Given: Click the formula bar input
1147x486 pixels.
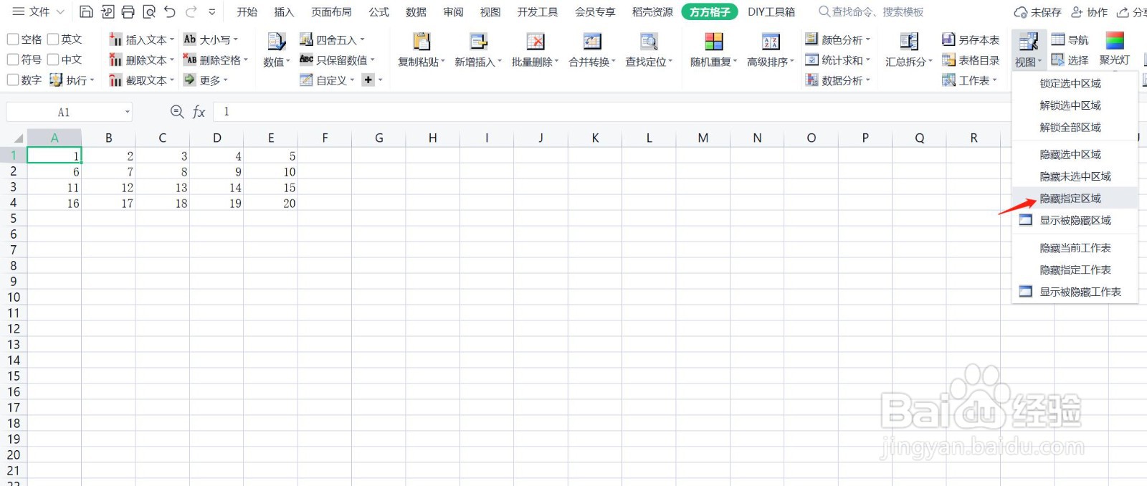Looking at the screenshot, I should click(681, 112).
